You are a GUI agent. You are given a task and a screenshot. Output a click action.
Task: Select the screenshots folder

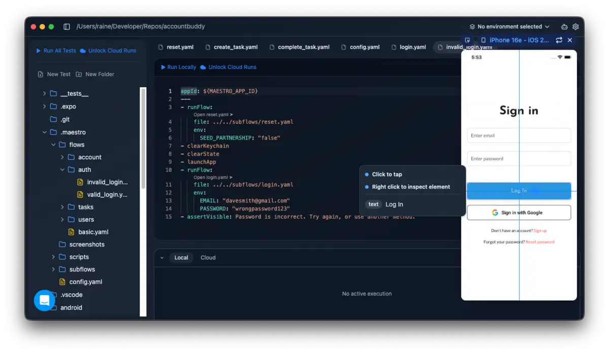pos(81,244)
